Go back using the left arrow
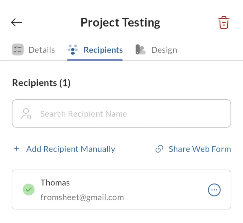 (x=17, y=22)
